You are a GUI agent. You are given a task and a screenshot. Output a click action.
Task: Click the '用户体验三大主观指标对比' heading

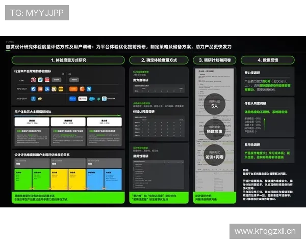(33, 112)
